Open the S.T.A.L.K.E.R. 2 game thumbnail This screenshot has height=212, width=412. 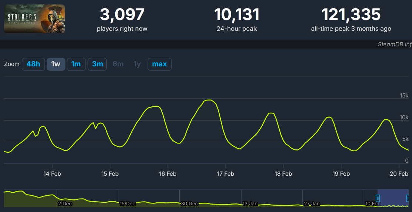[34, 19]
